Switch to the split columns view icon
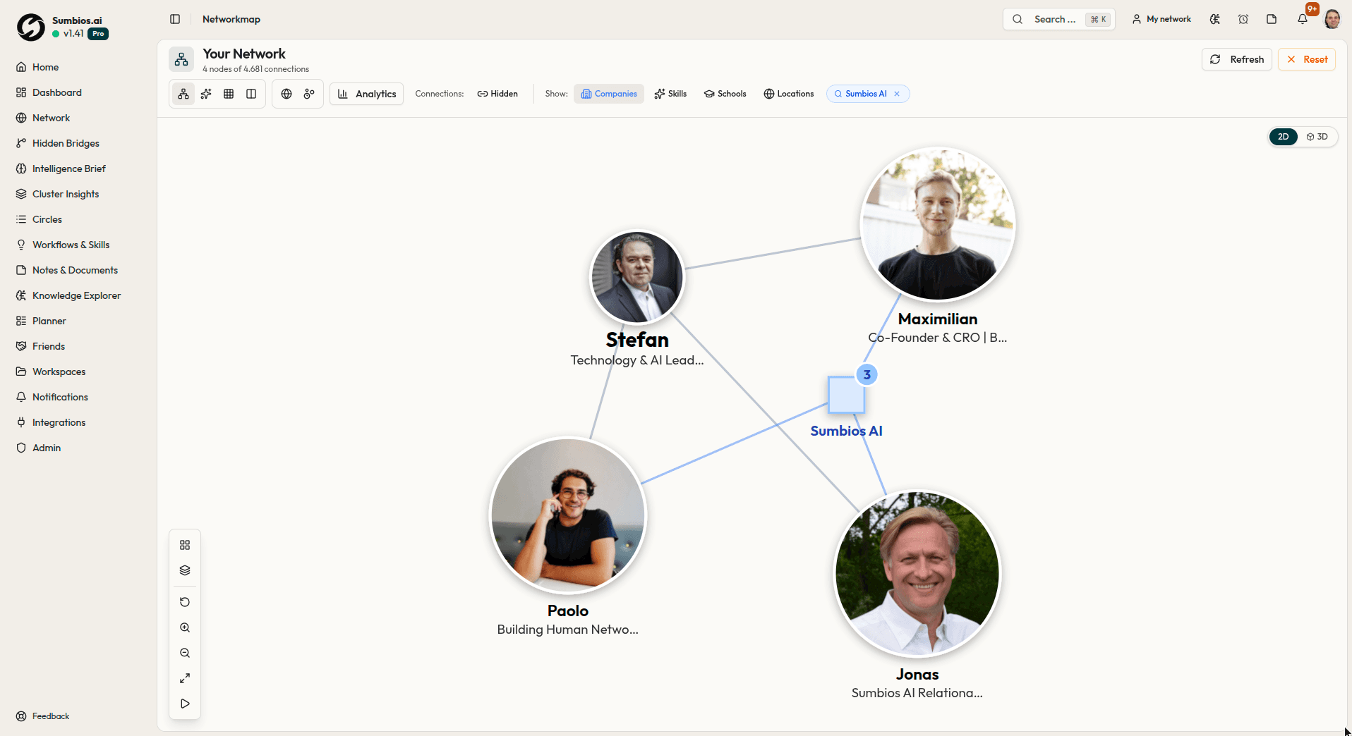The width and height of the screenshot is (1352, 736). point(251,94)
